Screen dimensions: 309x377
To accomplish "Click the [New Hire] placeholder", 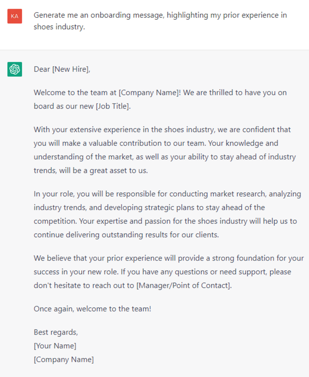I will [71, 69].
